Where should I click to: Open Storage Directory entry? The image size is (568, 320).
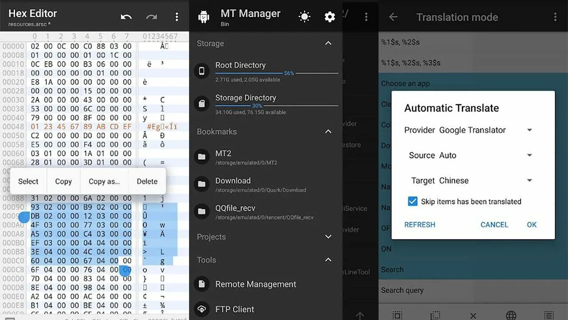pos(266,104)
